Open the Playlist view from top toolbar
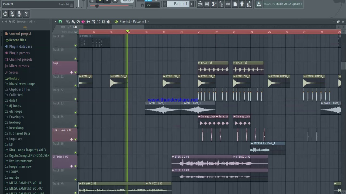Image resolution: width=346 pixels, height=194 pixels. coord(200,4)
